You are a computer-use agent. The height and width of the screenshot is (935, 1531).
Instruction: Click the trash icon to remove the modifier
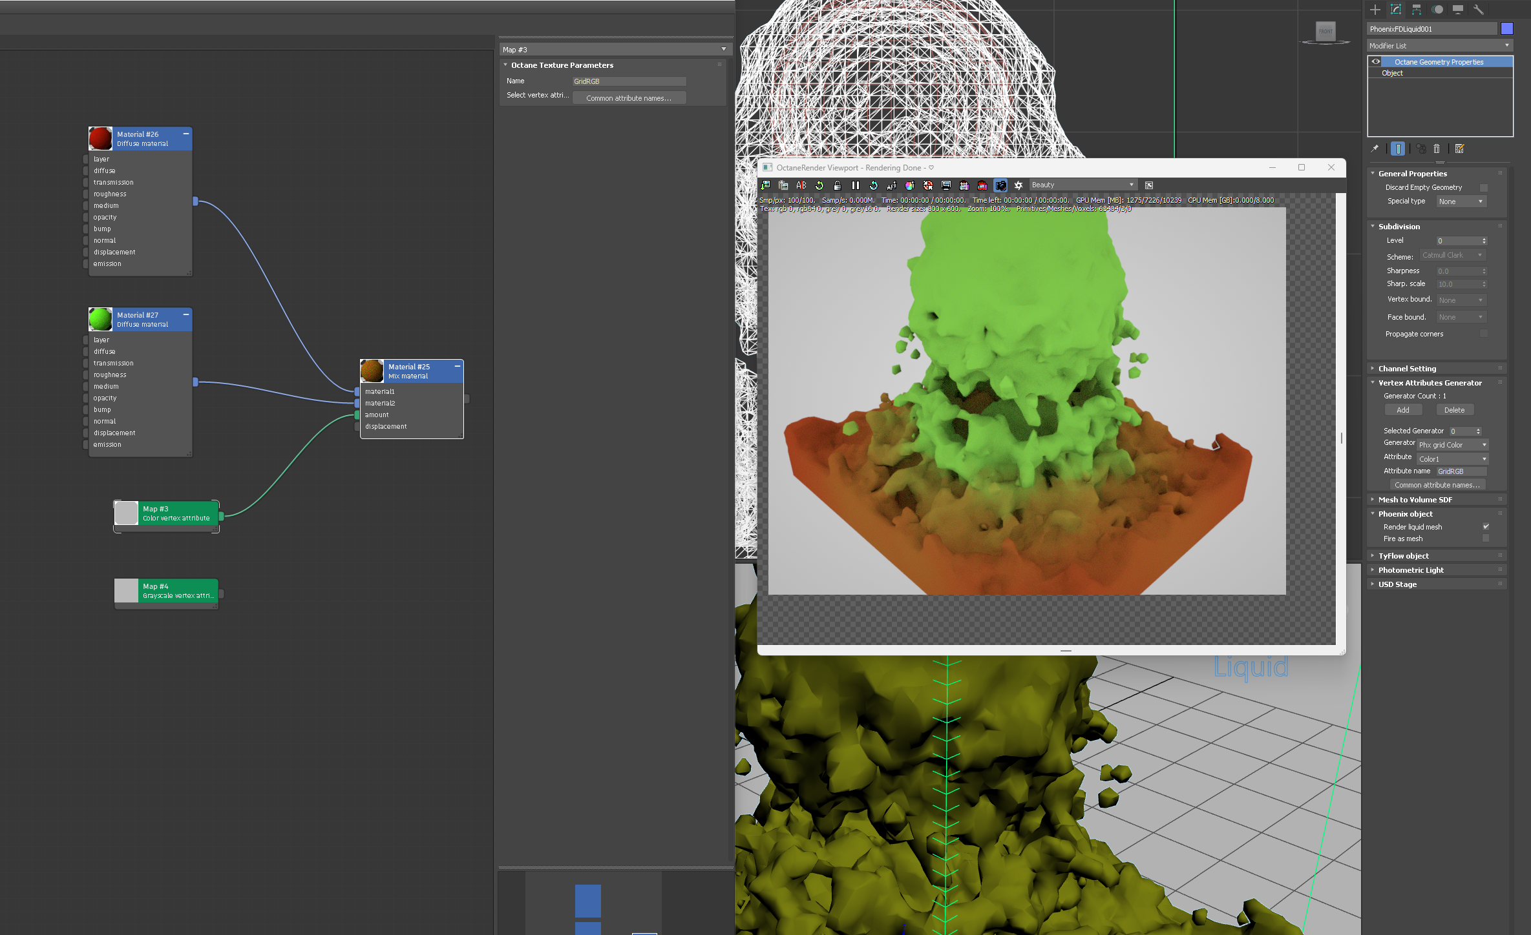(1437, 149)
